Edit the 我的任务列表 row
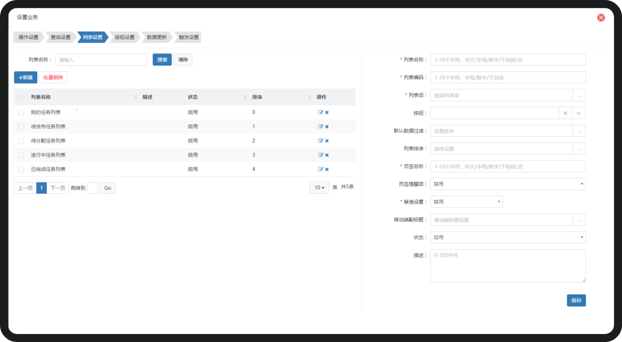This screenshot has height=342, width=622. (x=321, y=112)
